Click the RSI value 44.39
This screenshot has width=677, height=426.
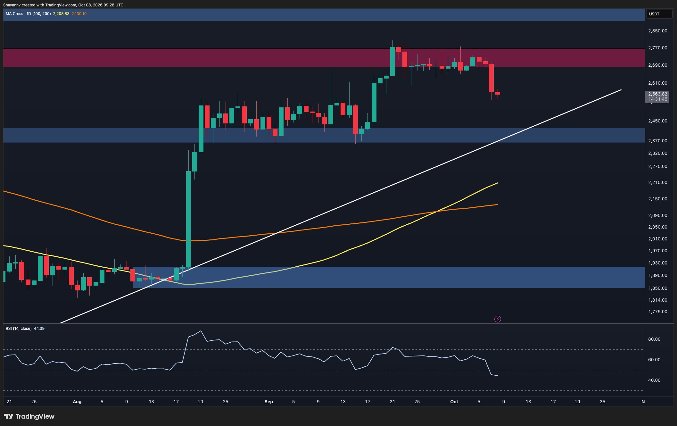click(x=39, y=329)
